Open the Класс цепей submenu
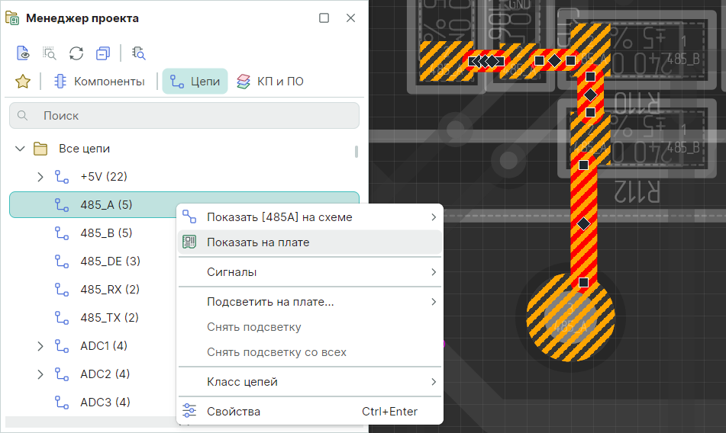726x433 pixels. 309,382
